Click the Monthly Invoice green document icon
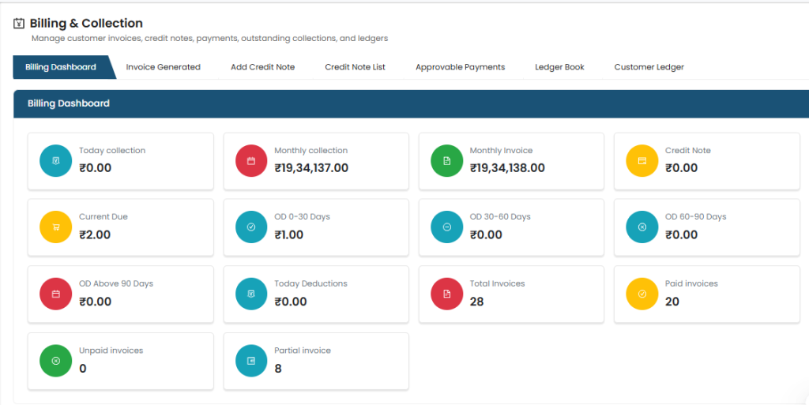Viewport: 809px width, 405px height. (446, 161)
